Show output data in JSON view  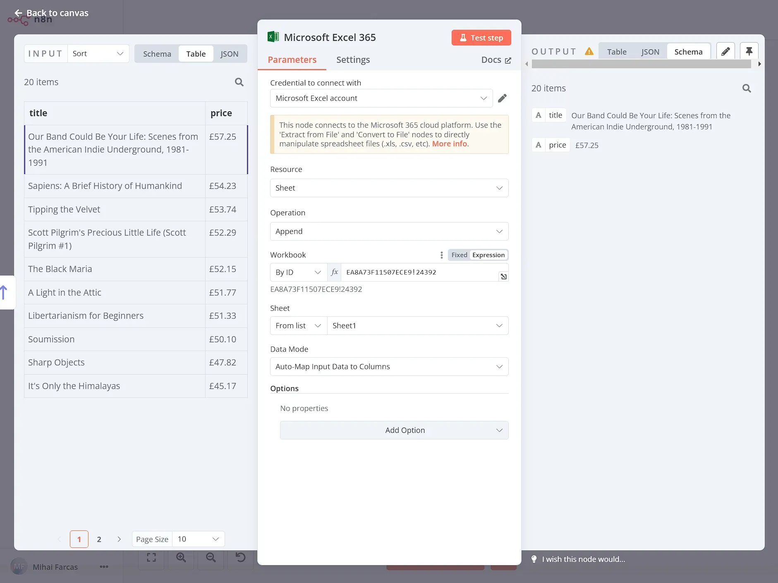pos(650,52)
